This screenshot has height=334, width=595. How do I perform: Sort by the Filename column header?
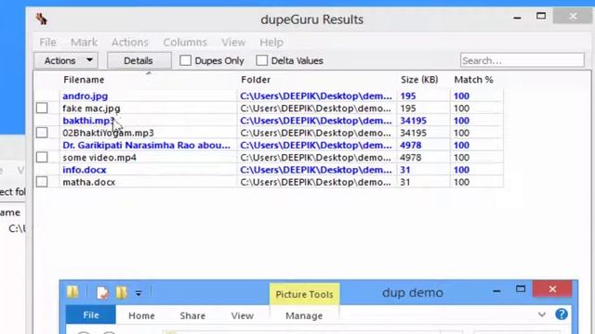(x=84, y=80)
